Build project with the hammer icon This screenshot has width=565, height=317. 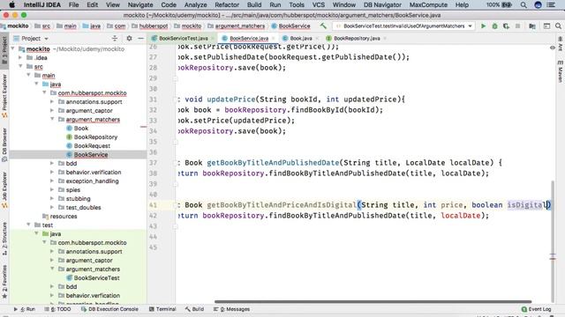[x=323, y=26]
